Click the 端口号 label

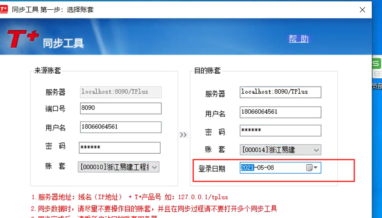(55, 108)
